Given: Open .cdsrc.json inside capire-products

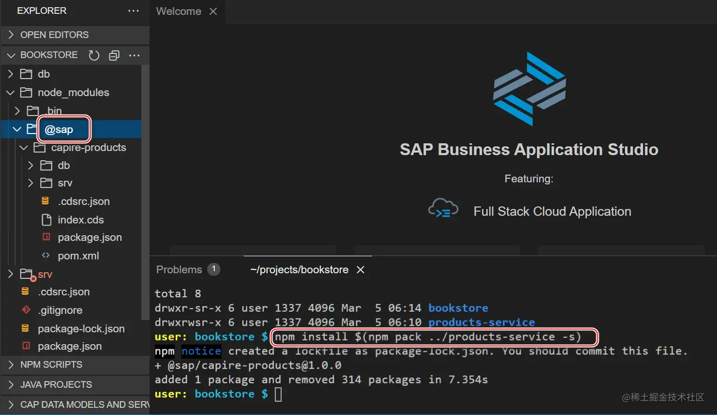Looking at the screenshot, I should (84, 201).
